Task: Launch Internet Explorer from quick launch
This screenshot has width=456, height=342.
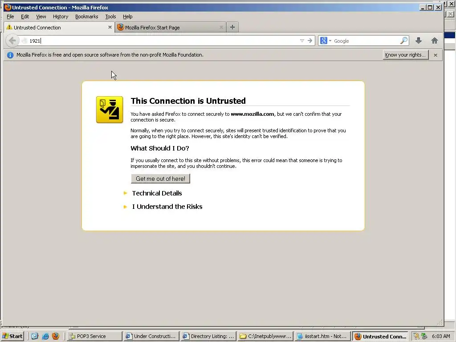Action: (45, 336)
